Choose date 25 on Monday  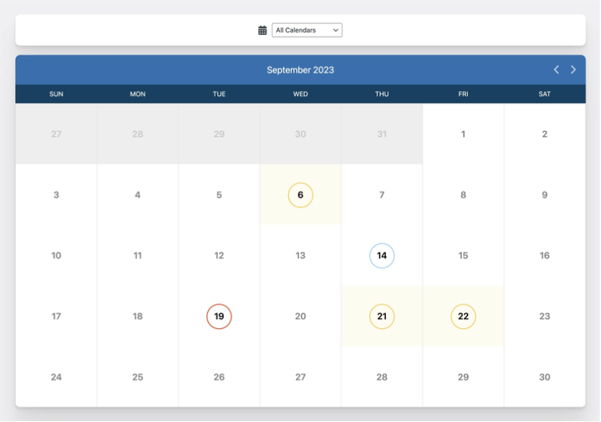pyautogui.click(x=138, y=377)
